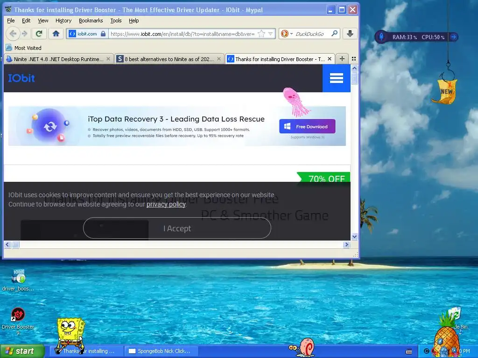The width and height of the screenshot is (478, 358).
Task: Click inside the URL address field
Action: (183, 34)
